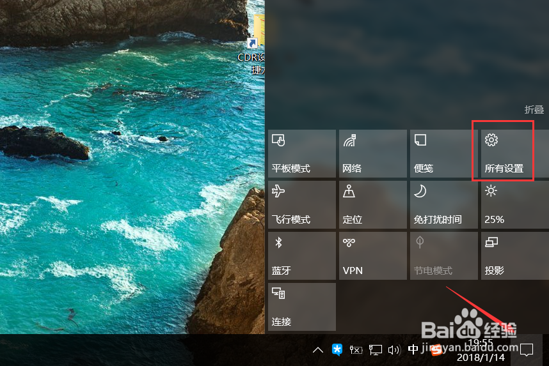The image size is (549, 366).
Task: Toggle the 蓝牙 Bluetooth tile
Action: 302,256
